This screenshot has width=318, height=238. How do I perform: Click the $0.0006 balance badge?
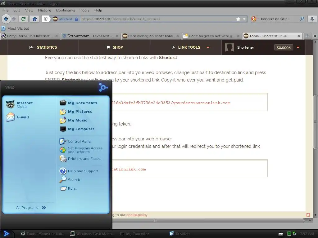pyautogui.click(x=284, y=47)
